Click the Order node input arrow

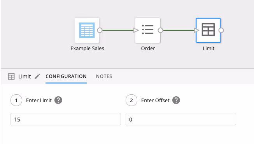tap(136, 30)
